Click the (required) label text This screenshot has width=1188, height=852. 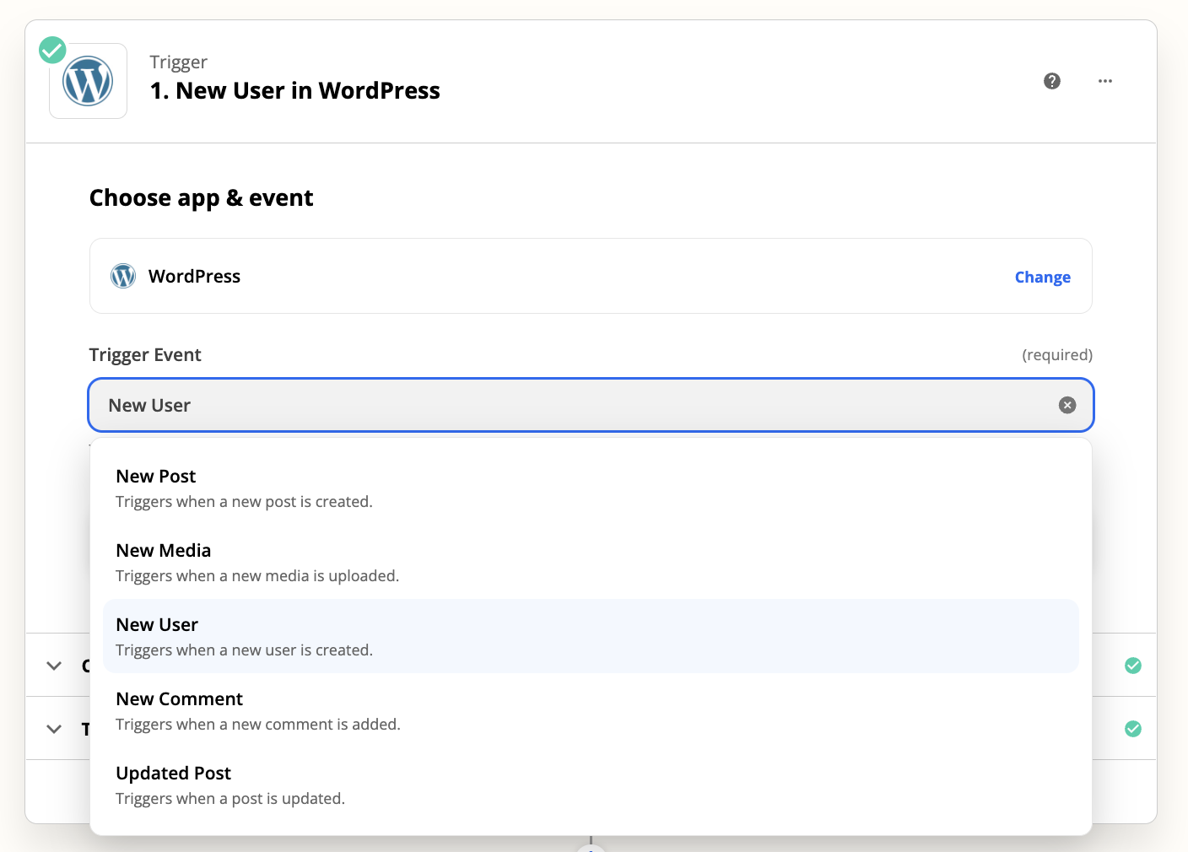(x=1057, y=355)
